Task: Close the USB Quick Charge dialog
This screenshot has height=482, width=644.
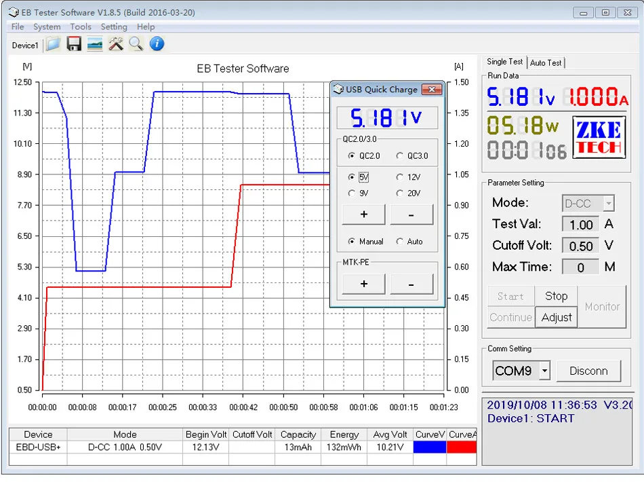Action: [x=432, y=89]
